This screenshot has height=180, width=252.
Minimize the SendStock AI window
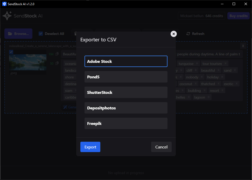(222, 4)
